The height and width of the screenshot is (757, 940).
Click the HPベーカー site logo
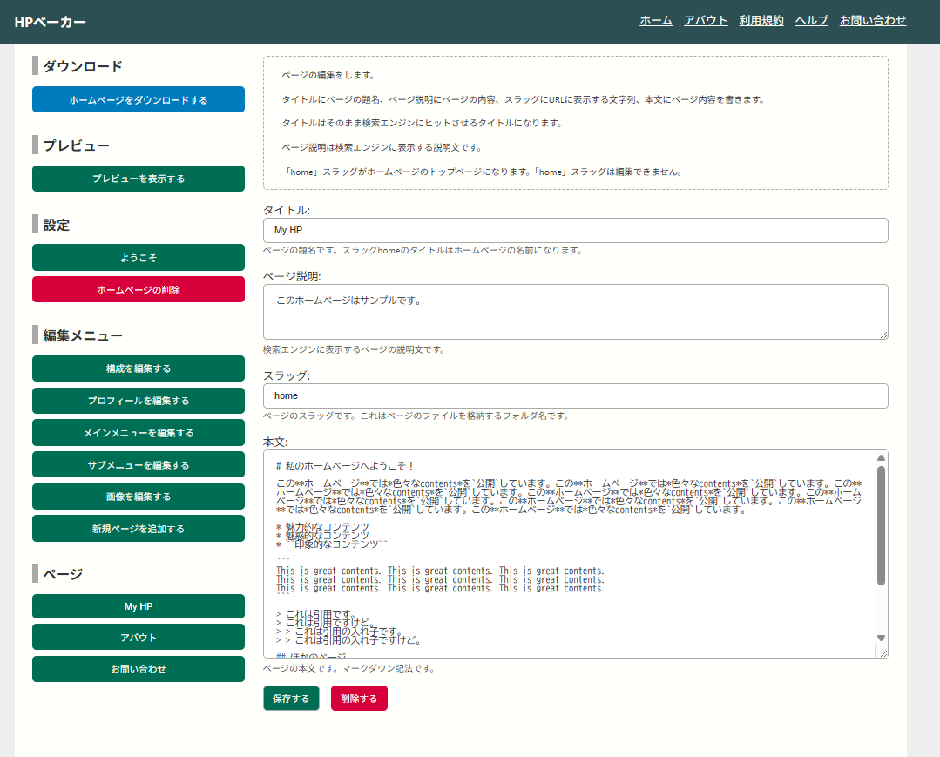pyautogui.click(x=50, y=22)
